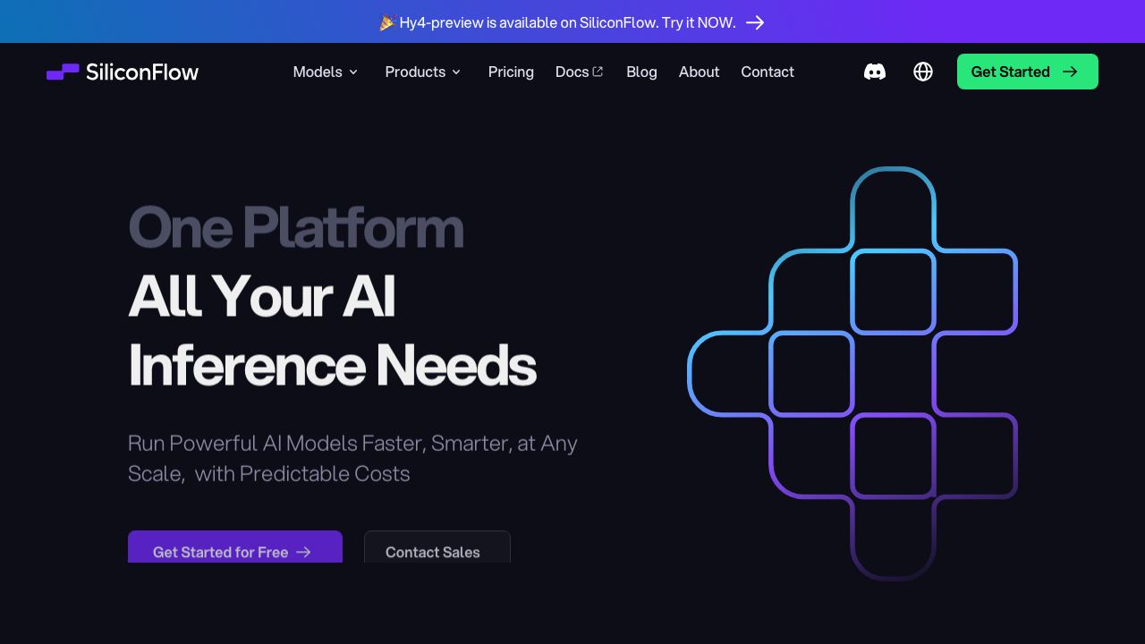
Task: Click the hero graphic of rounded squares
Action: 852,373
